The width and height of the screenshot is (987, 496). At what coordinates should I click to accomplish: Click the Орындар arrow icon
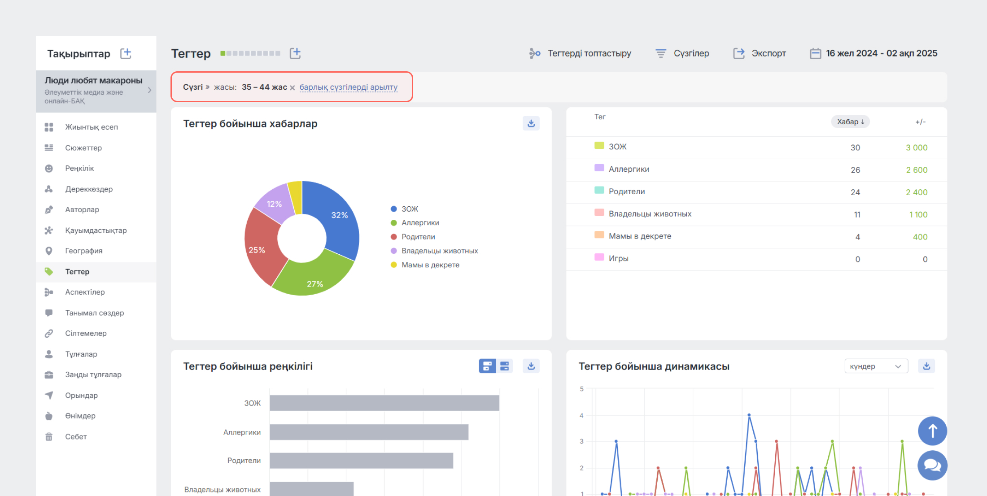coord(49,395)
